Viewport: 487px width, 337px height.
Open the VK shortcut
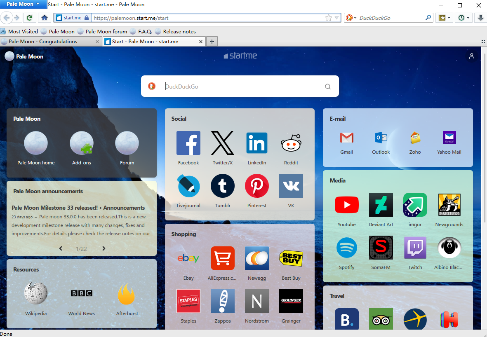click(x=291, y=186)
